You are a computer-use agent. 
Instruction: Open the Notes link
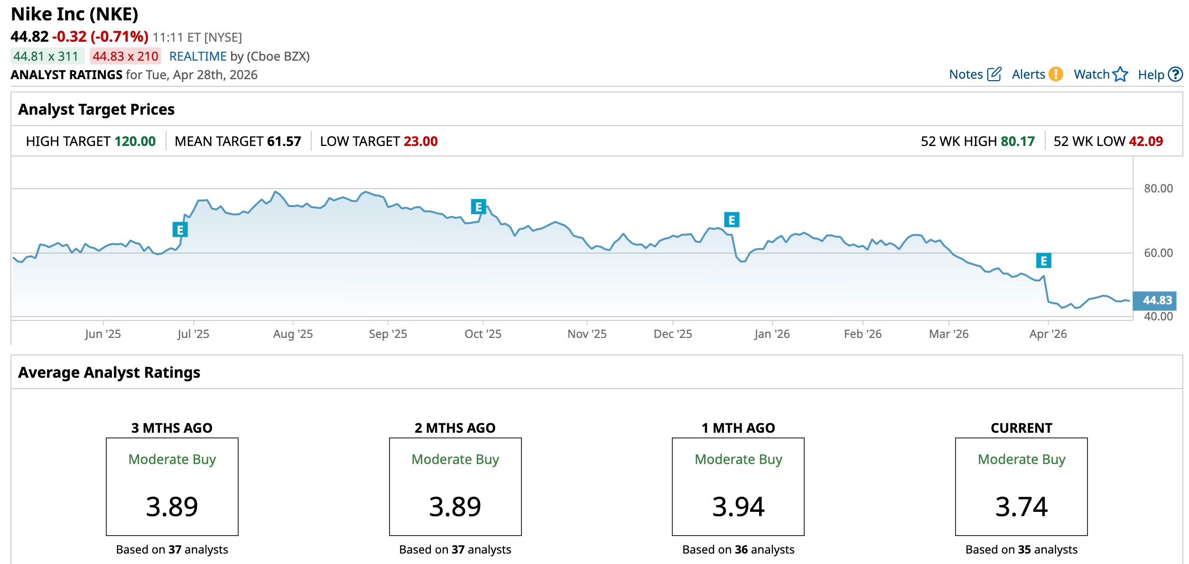click(966, 74)
